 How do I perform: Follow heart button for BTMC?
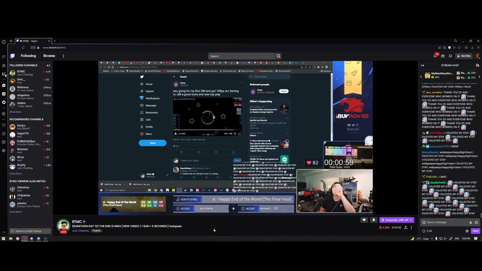(x=364, y=220)
